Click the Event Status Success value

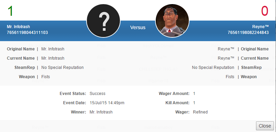click(98, 94)
